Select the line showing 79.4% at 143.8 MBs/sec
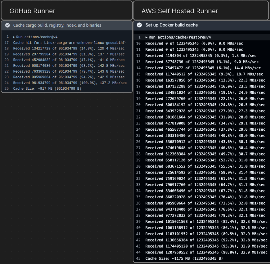This screenshot has width=270, height=264. click(69, 71)
